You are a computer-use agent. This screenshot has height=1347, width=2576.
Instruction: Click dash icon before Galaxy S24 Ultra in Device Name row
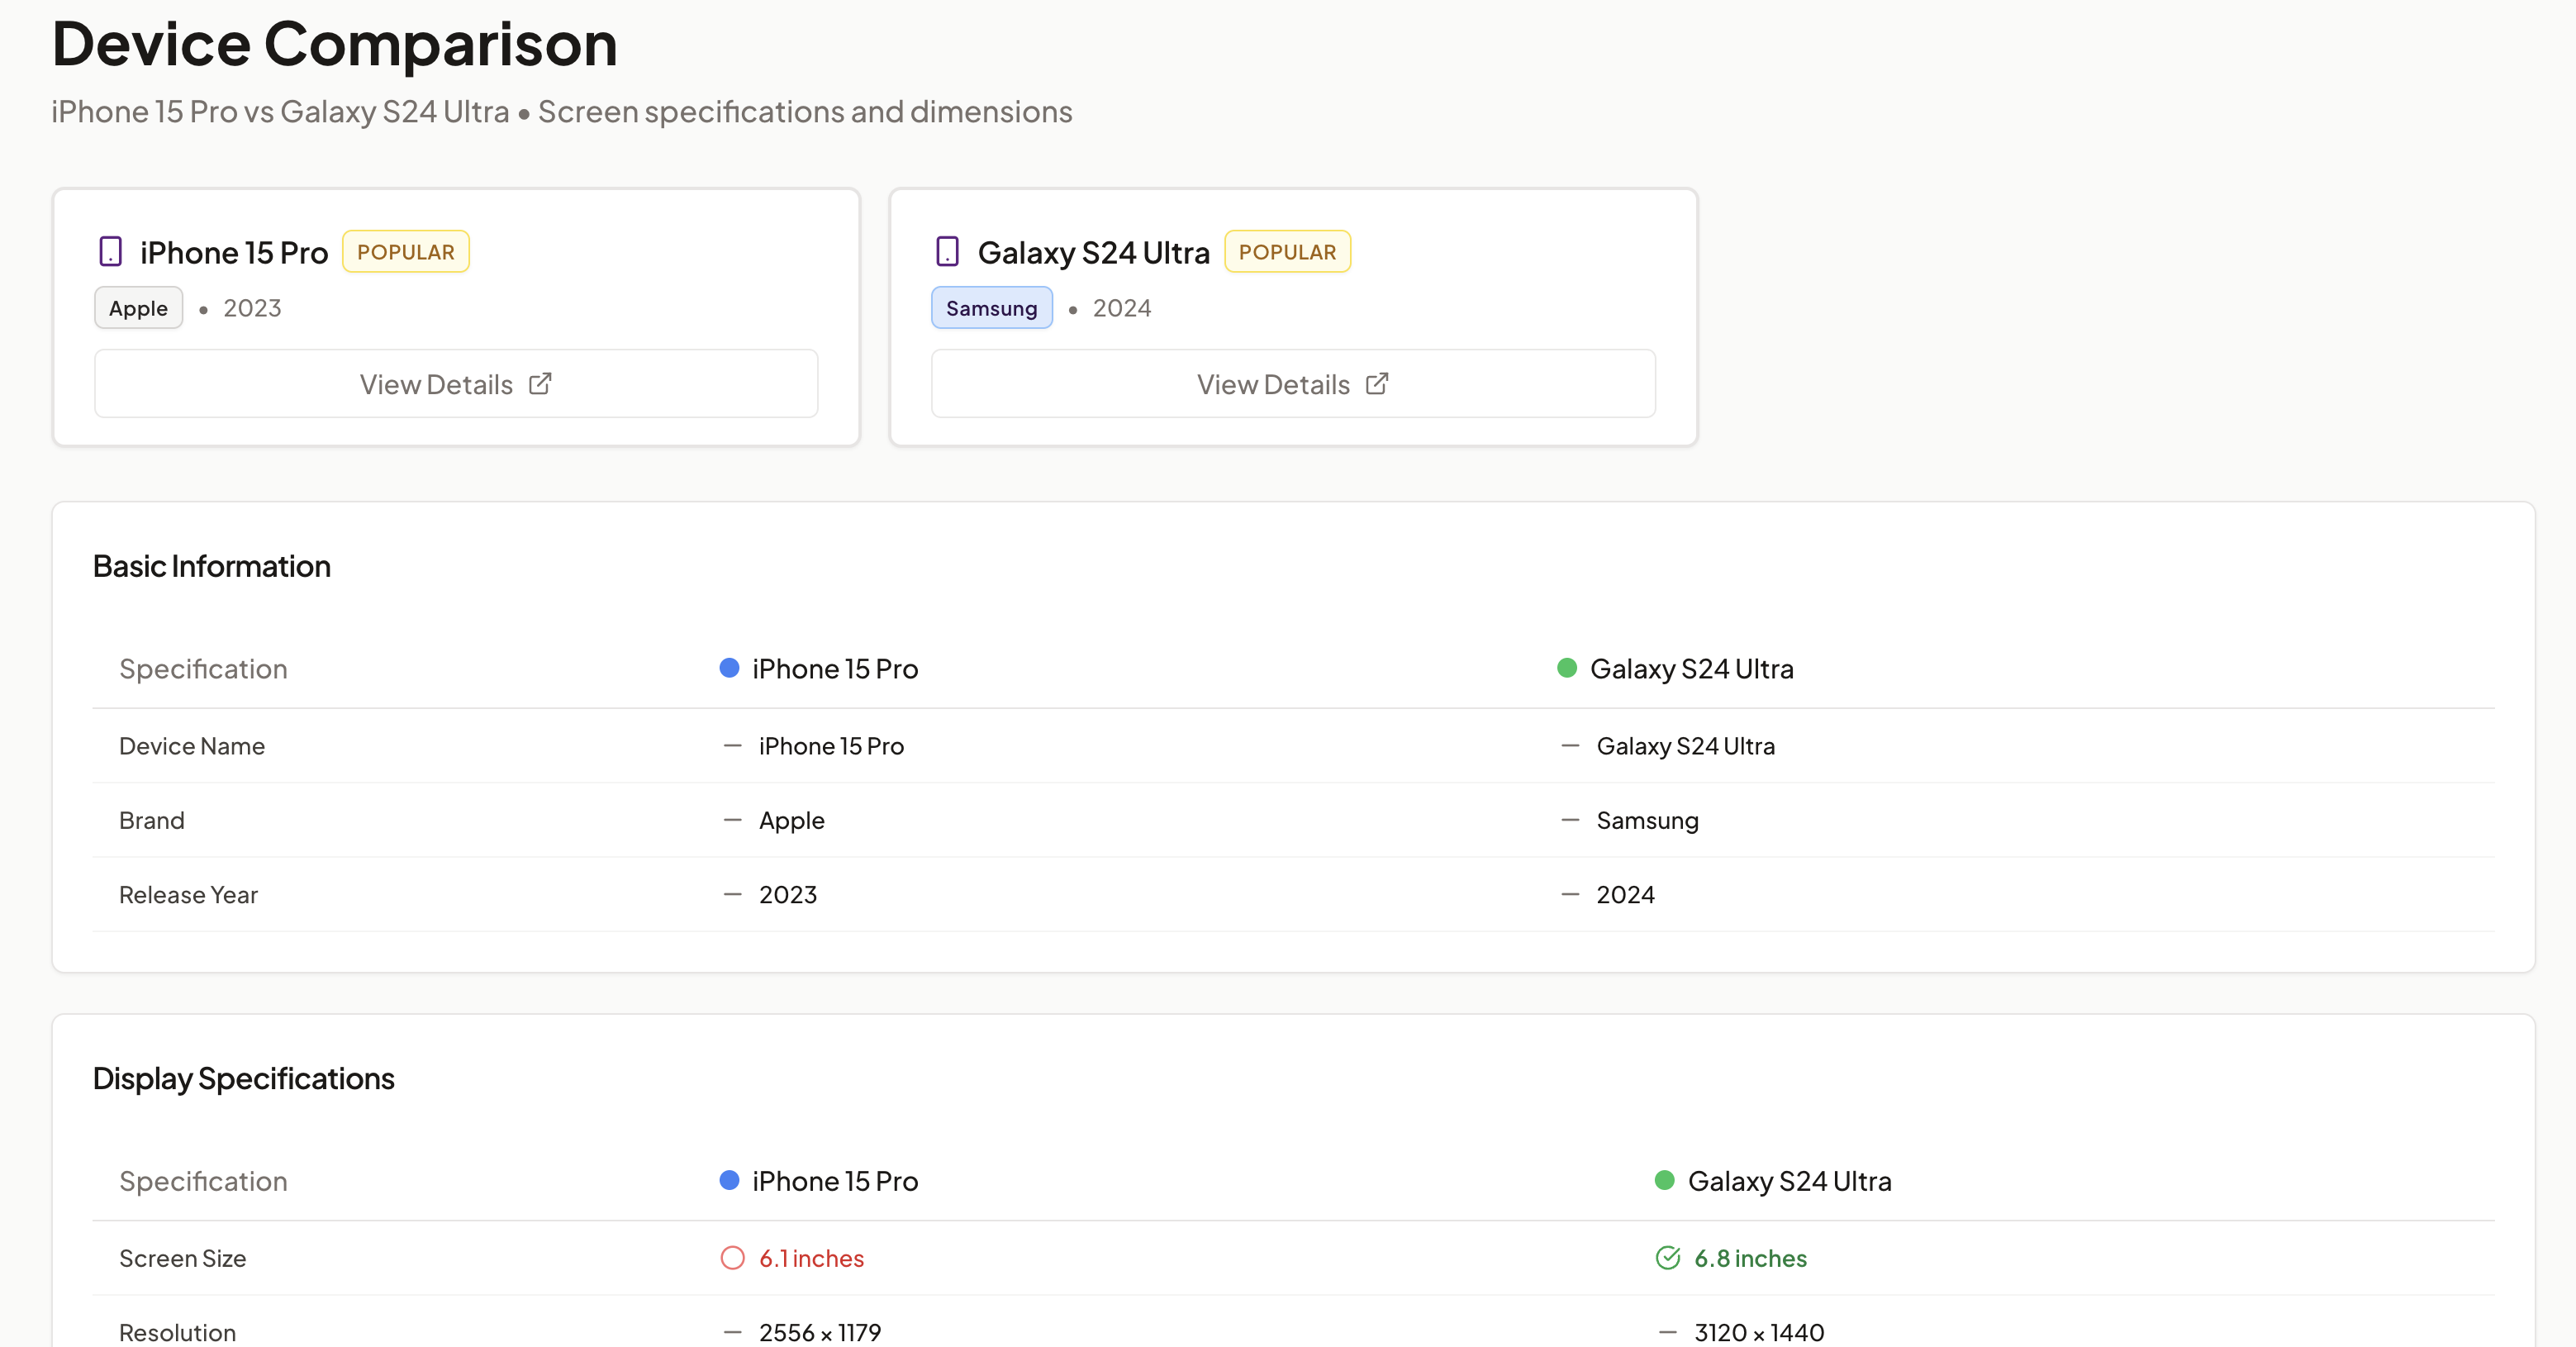tap(1570, 746)
